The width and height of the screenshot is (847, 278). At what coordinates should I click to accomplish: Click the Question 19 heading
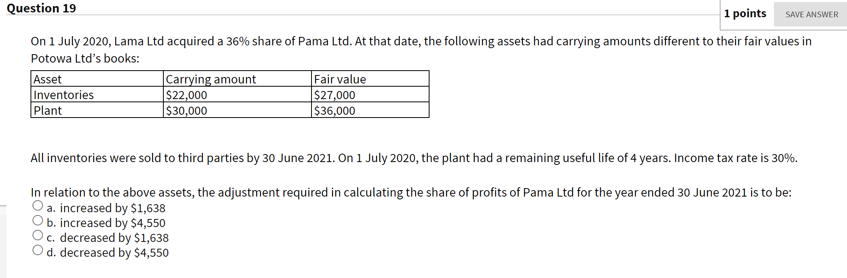click(x=42, y=8)
